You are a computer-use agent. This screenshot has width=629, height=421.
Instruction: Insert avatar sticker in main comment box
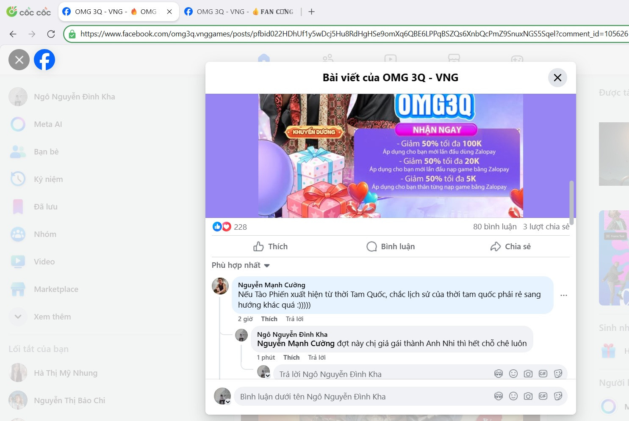499,396
